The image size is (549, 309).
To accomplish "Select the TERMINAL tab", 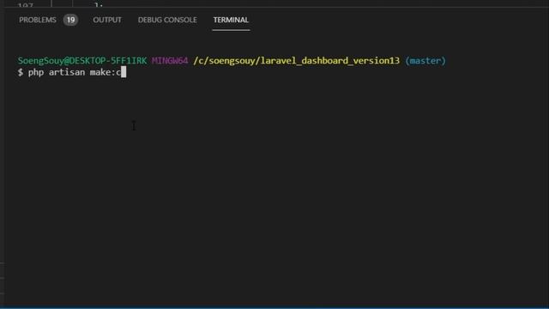I will click(231, 20).
